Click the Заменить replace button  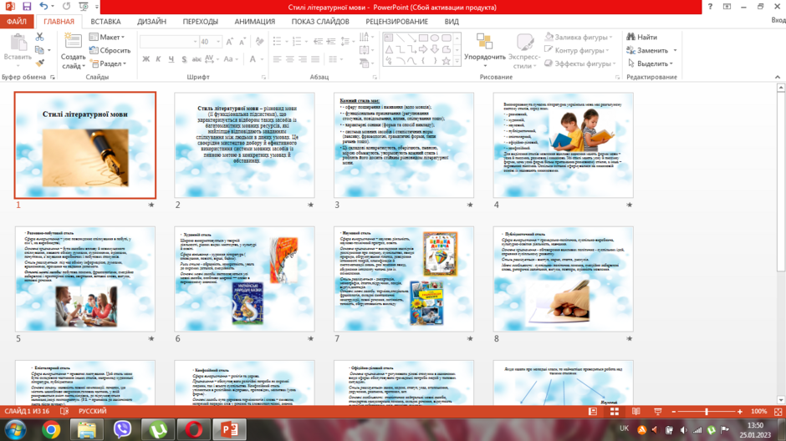[x=651, y=51]
